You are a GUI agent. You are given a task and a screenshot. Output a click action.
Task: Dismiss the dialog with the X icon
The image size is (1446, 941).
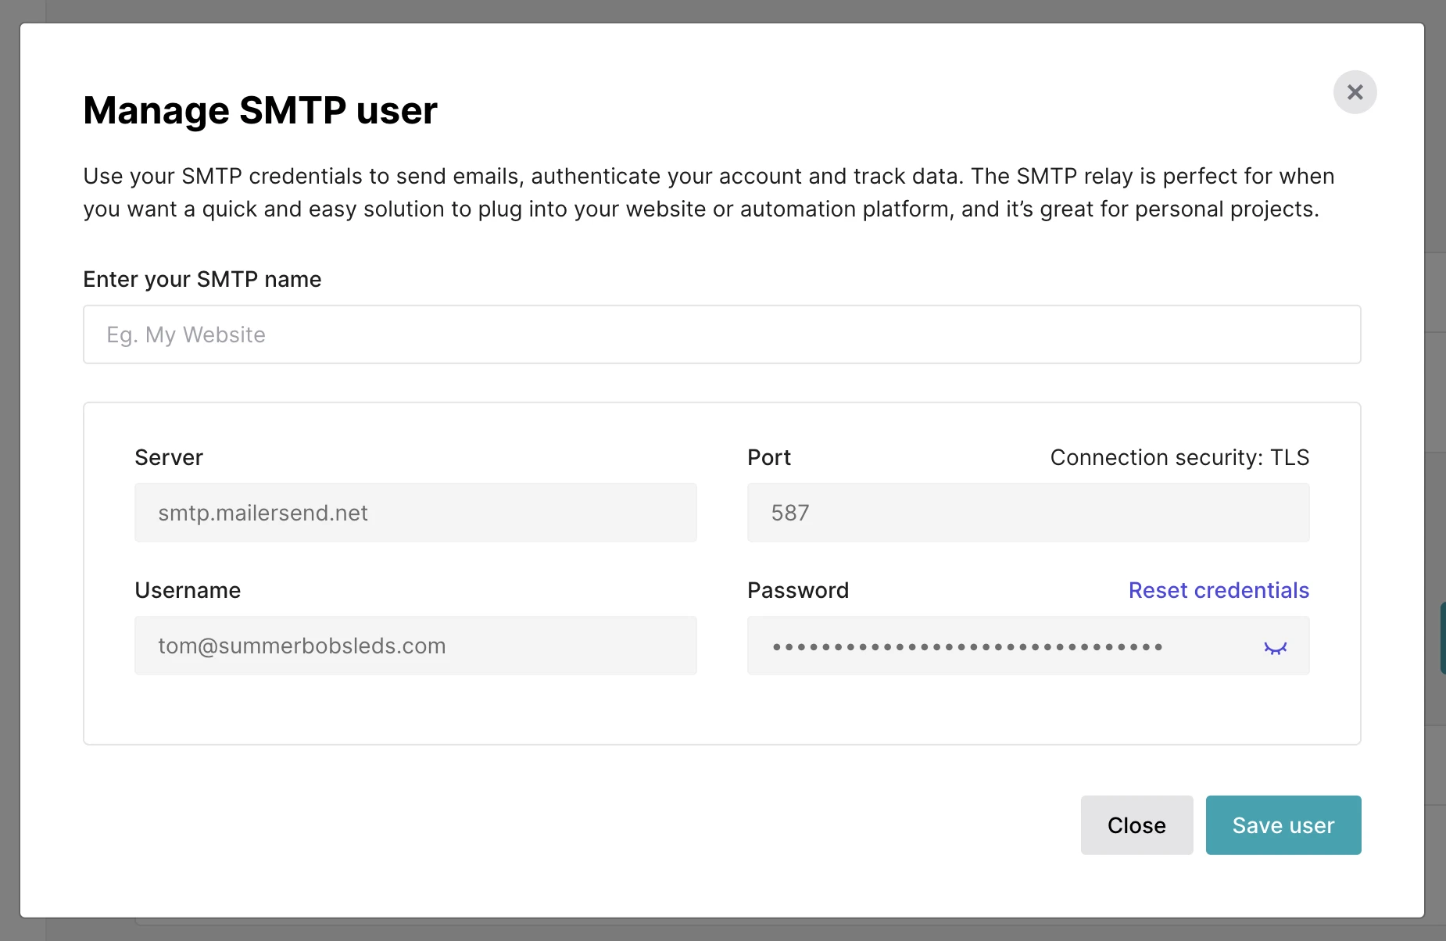[x=1355, y=92]
